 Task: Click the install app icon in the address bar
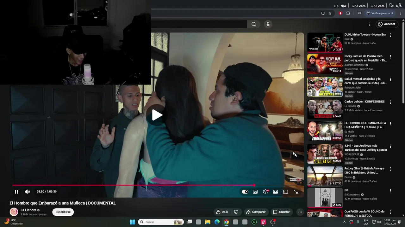(x=323, y=13)
